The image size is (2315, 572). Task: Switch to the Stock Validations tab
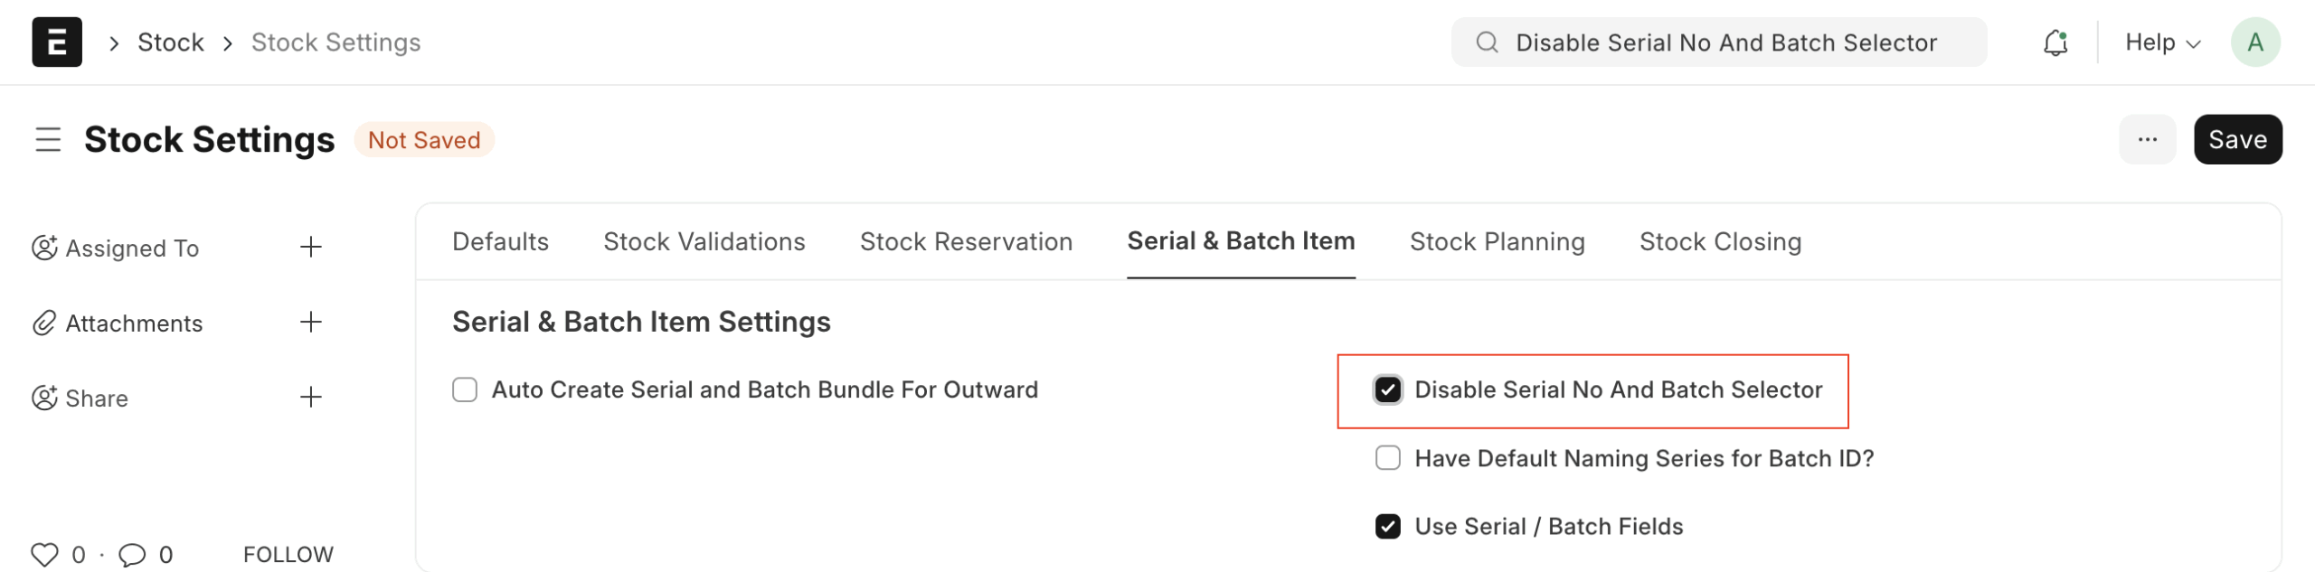pos(704,241)
